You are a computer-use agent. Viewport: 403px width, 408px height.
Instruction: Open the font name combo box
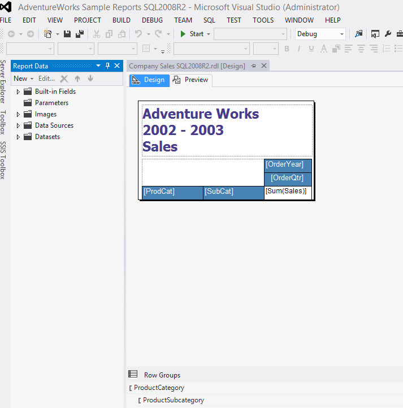pyautogui.click(x=211, y=49)
